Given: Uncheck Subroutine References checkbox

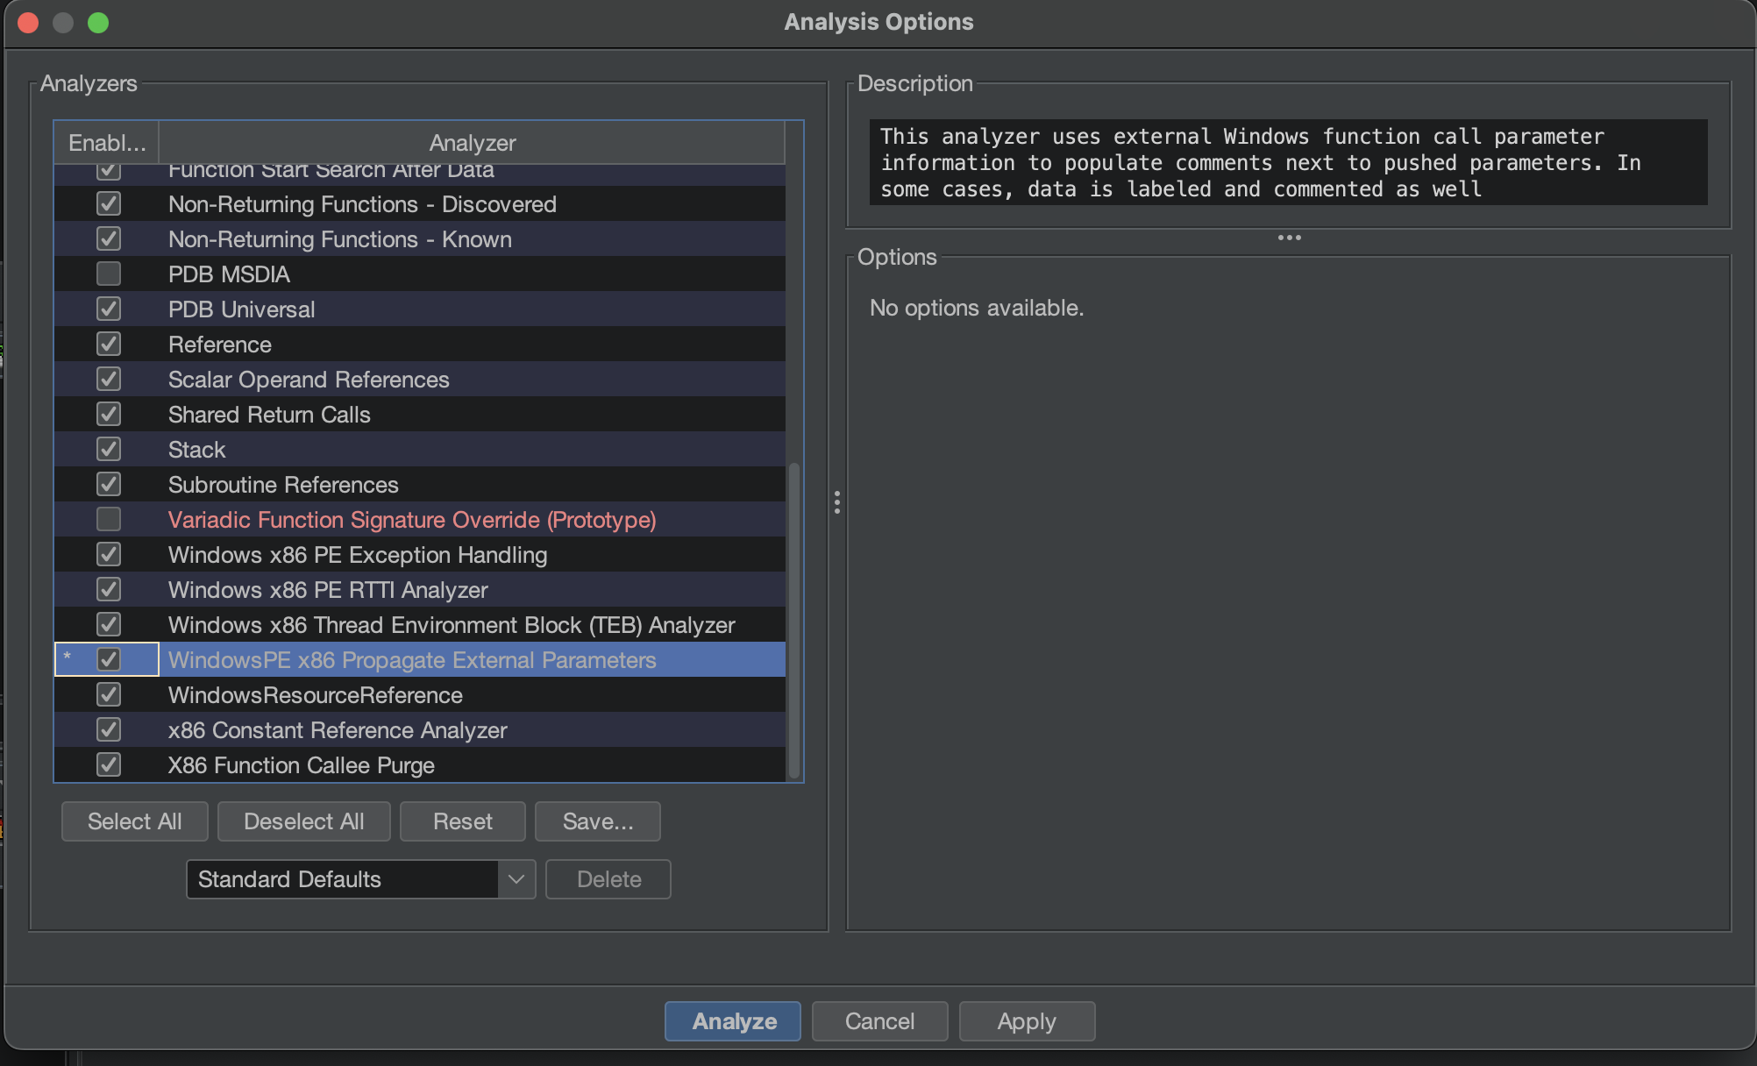Looking at the screenshot, I should (x=109, y=485).
